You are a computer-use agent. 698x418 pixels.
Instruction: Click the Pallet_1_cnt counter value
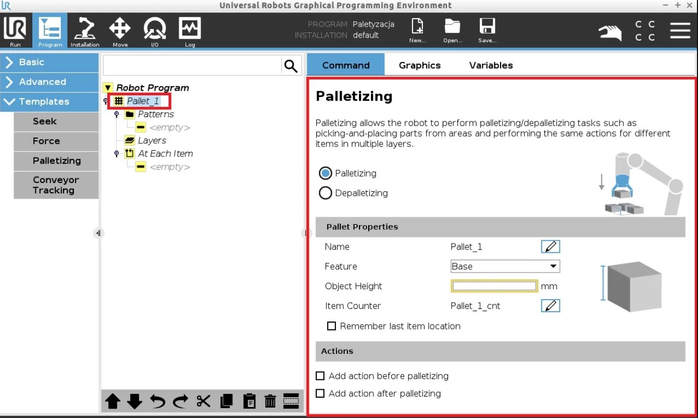[x=475, y=306]
